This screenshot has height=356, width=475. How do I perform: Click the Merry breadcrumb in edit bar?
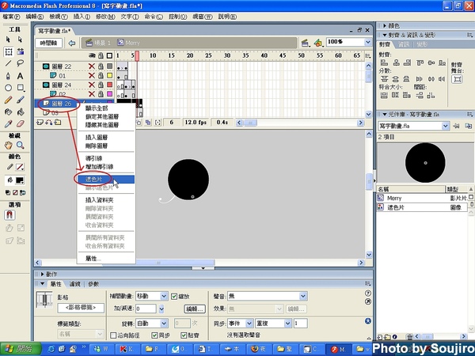[129, 43]
